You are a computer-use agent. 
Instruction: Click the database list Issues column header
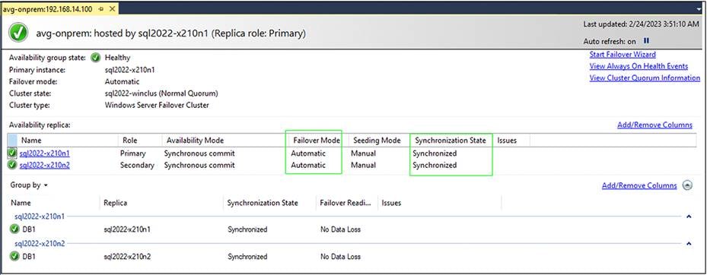pyautogui.click(x=440, y=203)
